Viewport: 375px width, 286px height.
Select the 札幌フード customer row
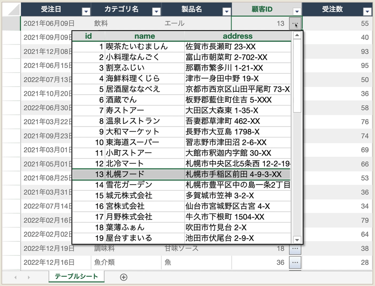pos(160,174)
